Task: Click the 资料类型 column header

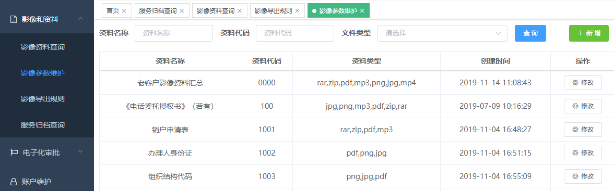Action: (367, 61)
